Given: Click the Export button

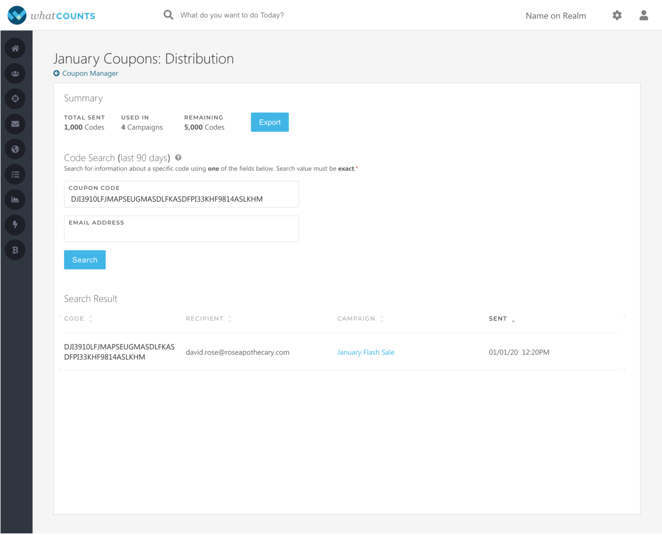Looking at the screenshot, I should click(x=269, y=122).
